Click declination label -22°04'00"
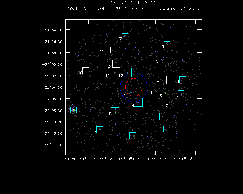Image resolution: width=243 pixels, height=194 pixels. [x=53, y=87]
